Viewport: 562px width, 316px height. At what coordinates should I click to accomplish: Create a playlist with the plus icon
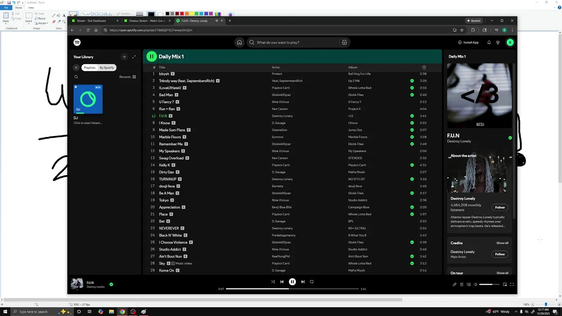[x=124, y=57]
